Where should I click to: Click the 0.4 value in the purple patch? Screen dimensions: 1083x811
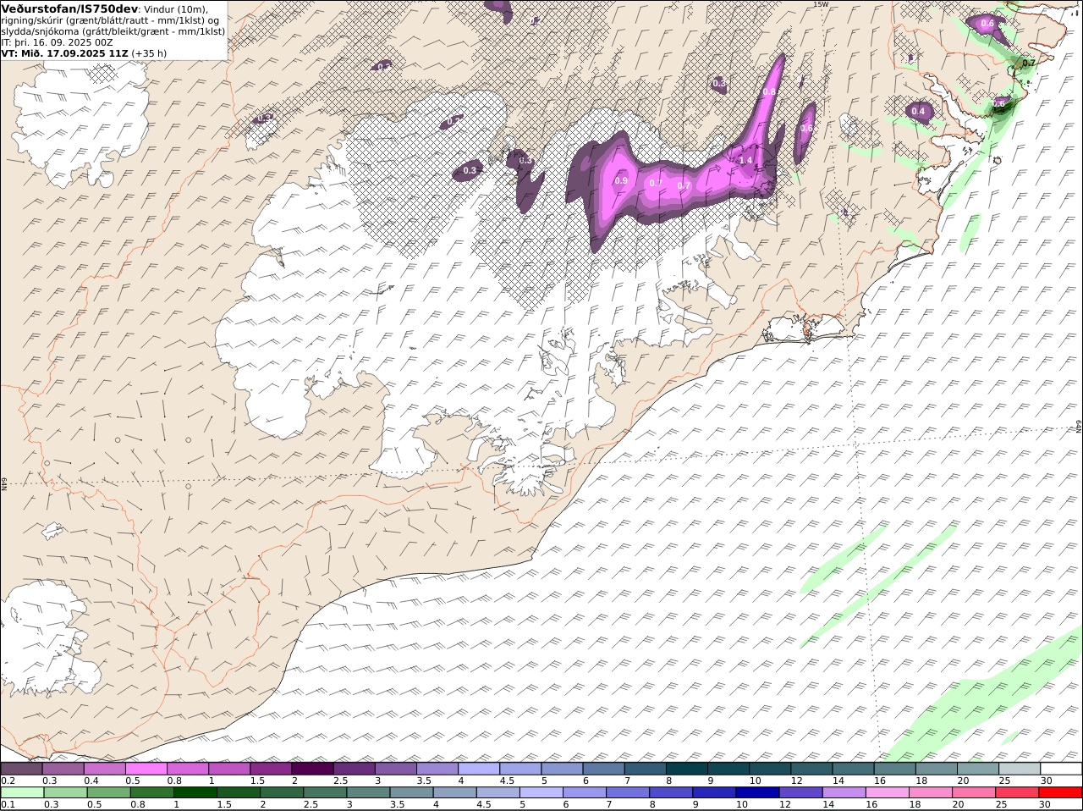tap(918, 111)
